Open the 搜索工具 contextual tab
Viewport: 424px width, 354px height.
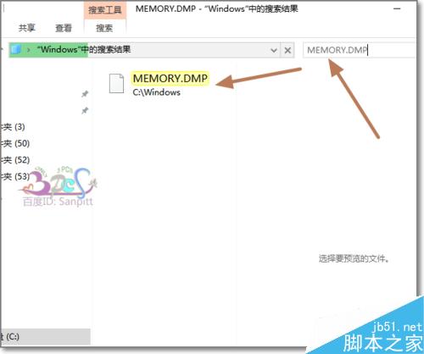click(x=105, y=10)
